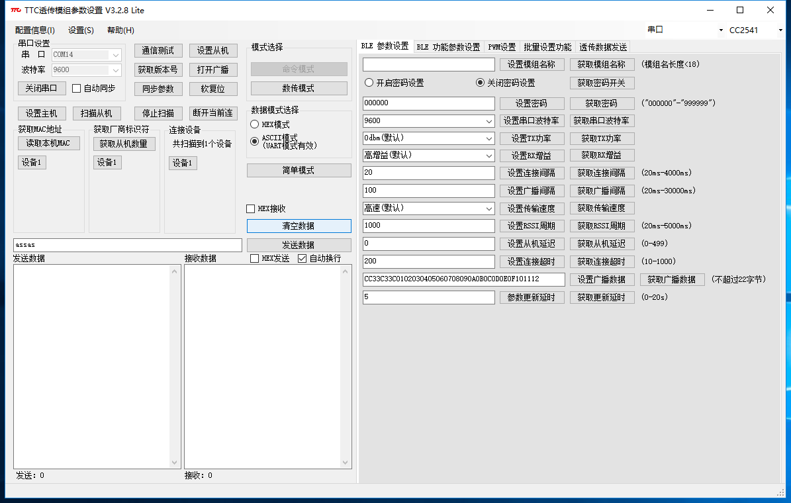Click the 软复位 button

213,89
